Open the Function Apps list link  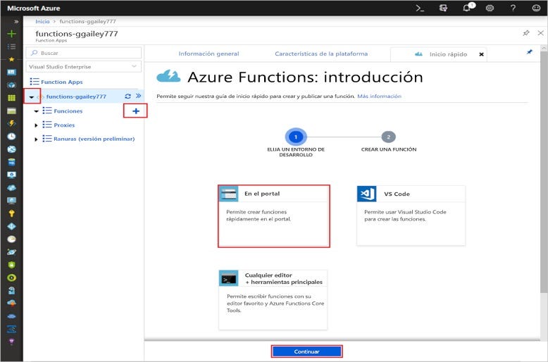[x=62, y=82]
